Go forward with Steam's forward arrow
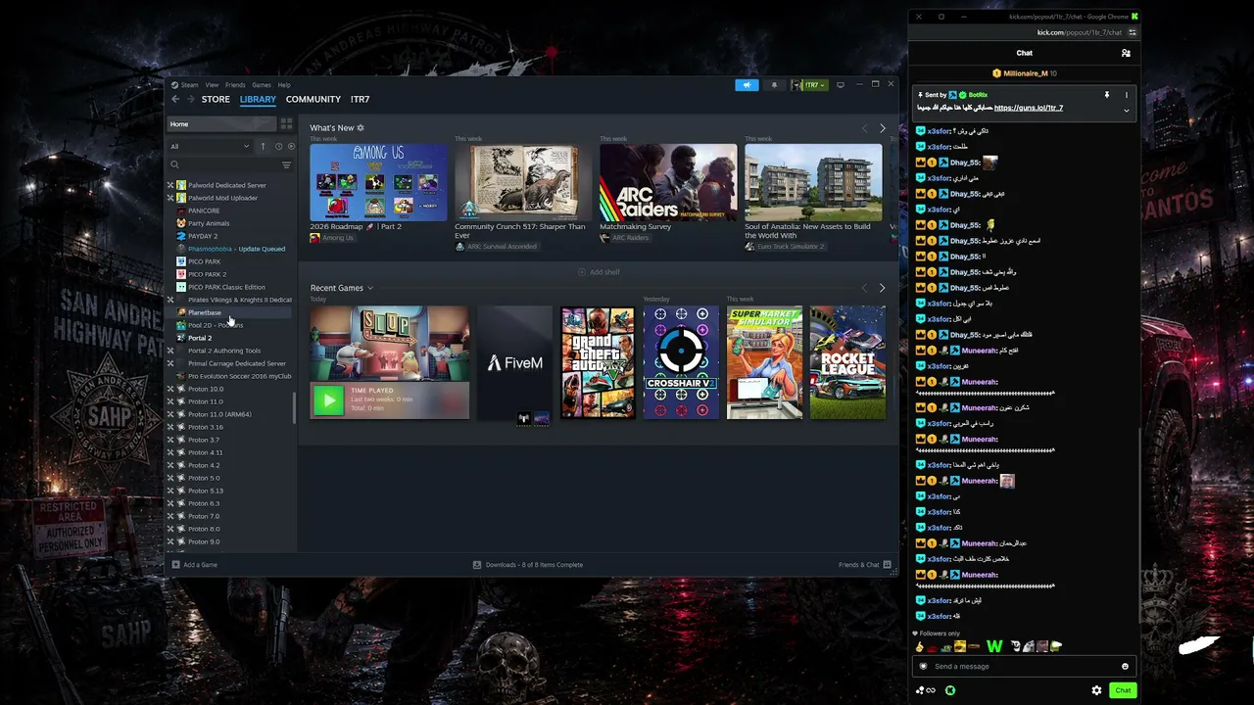This screenshot has height=705, width=1254. (190, 99)
